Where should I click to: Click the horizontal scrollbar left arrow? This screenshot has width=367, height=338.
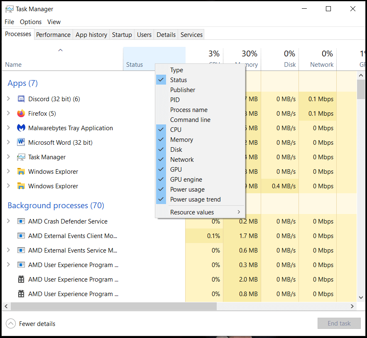pos(6,306)
